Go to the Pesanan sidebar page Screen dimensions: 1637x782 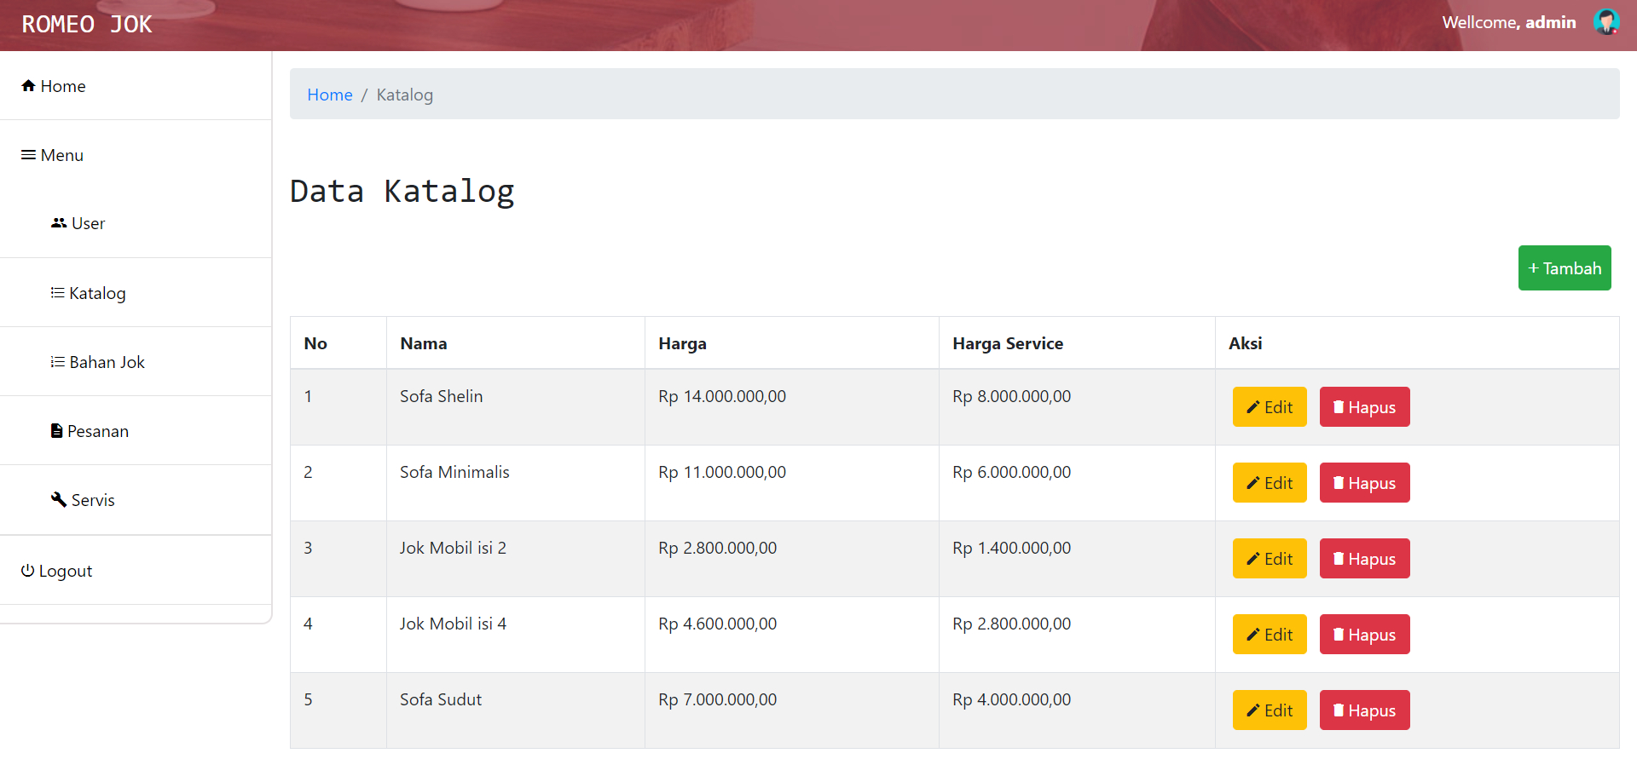(97, 431)
